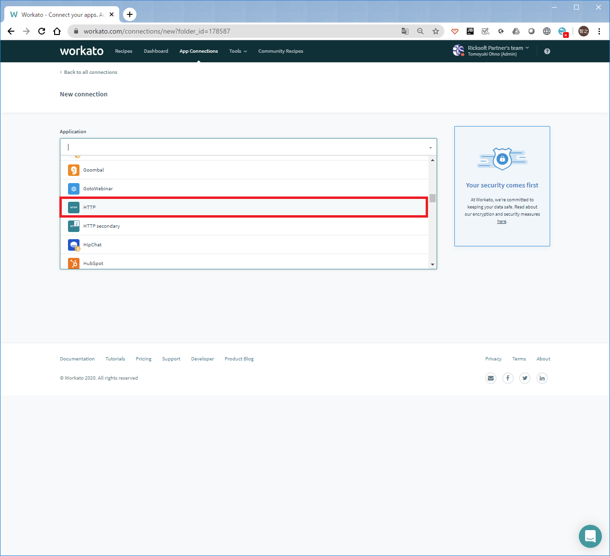Open Chrome menu three dots

point(599,31)
